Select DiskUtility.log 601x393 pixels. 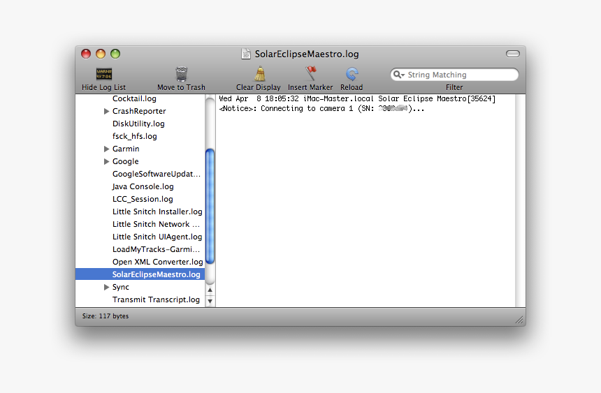click(x=140, y=124)
